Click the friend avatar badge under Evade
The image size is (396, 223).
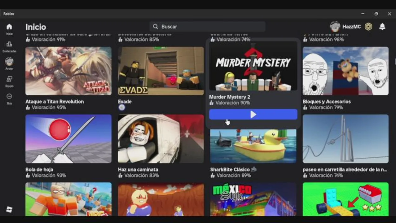point(122,107)
